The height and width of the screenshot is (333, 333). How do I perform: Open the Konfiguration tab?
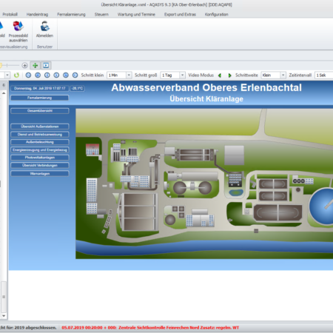click(x=216, y=14)
